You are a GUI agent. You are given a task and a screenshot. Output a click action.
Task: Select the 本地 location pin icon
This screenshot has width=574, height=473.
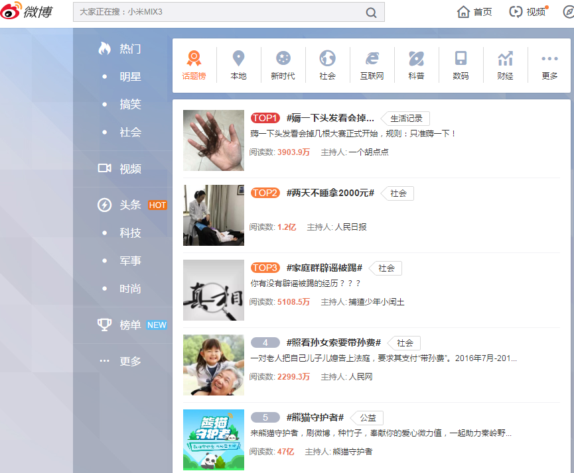(238, 59)
